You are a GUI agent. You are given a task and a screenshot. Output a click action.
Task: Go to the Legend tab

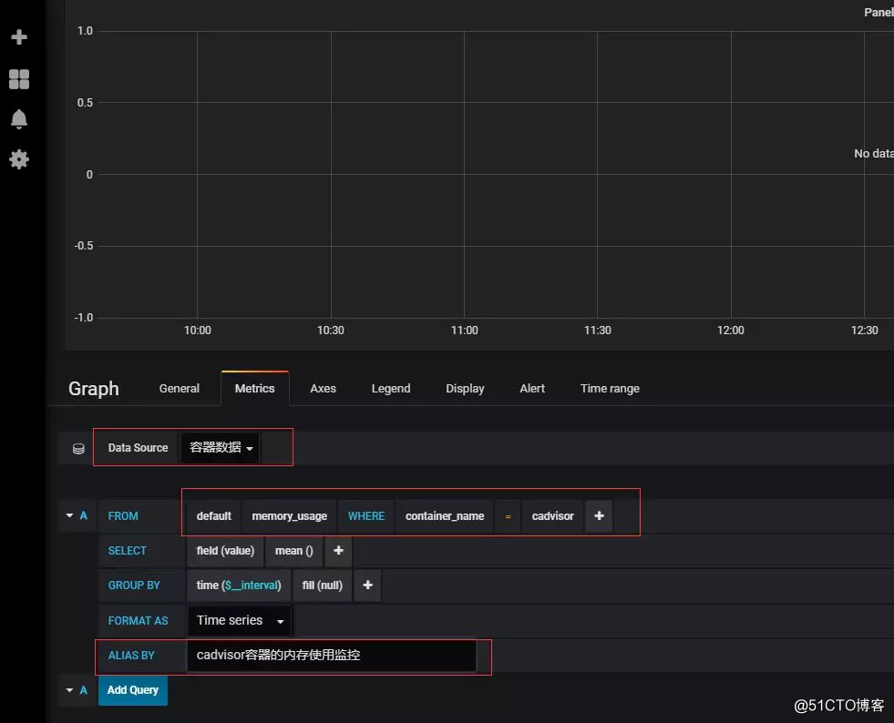tap(391, 389)
